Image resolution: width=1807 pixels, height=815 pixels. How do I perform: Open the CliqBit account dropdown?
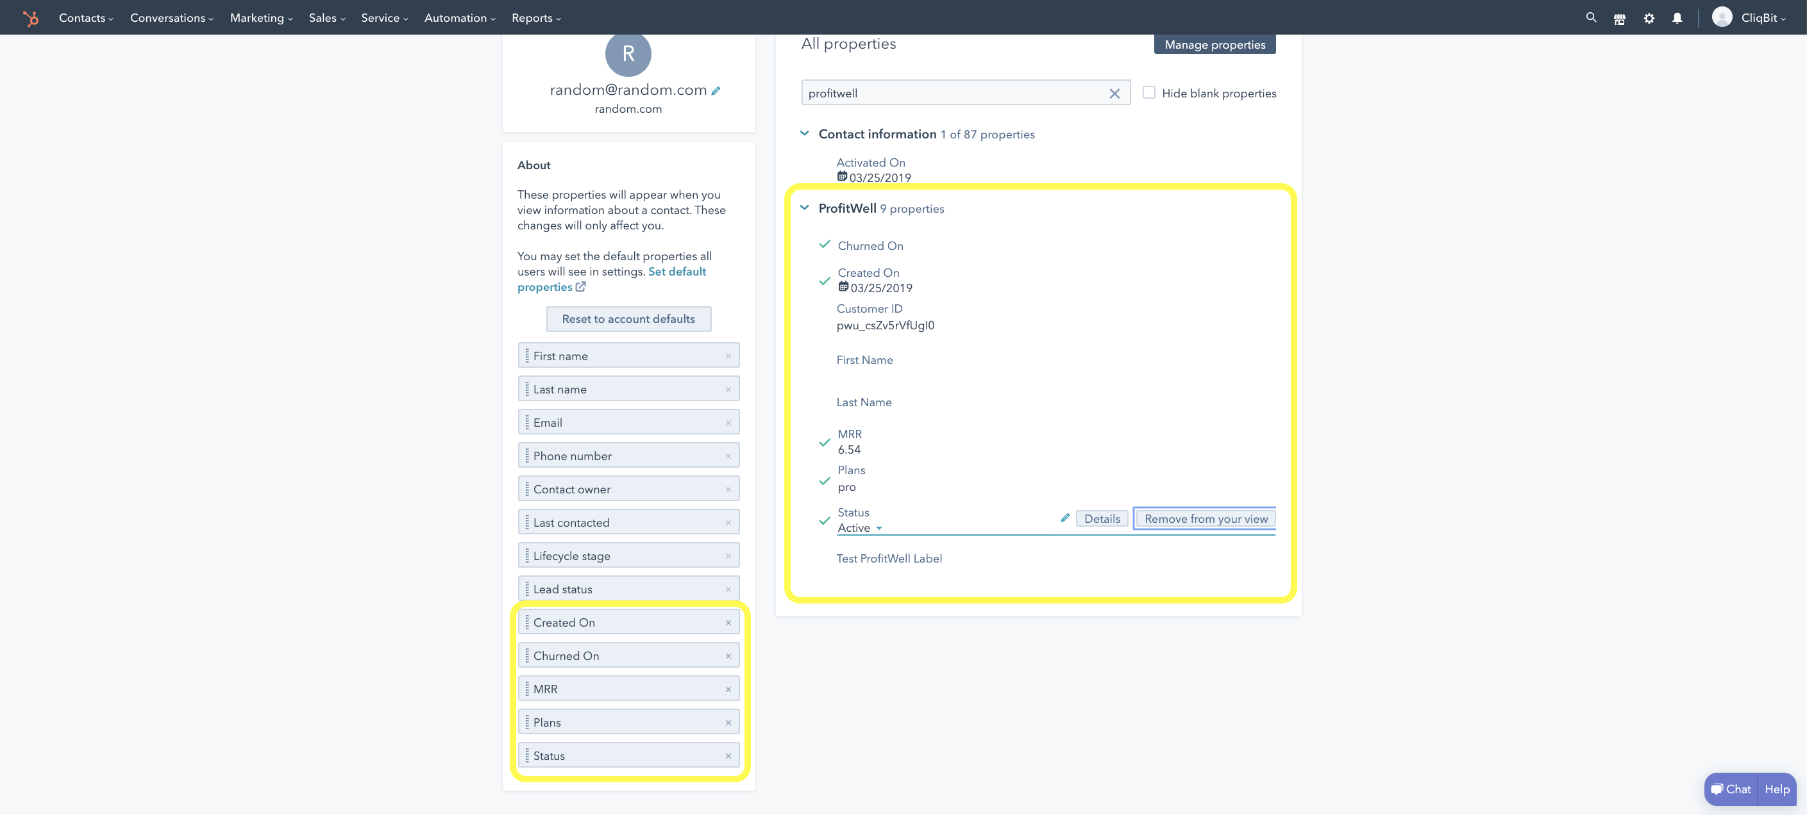1763,17
